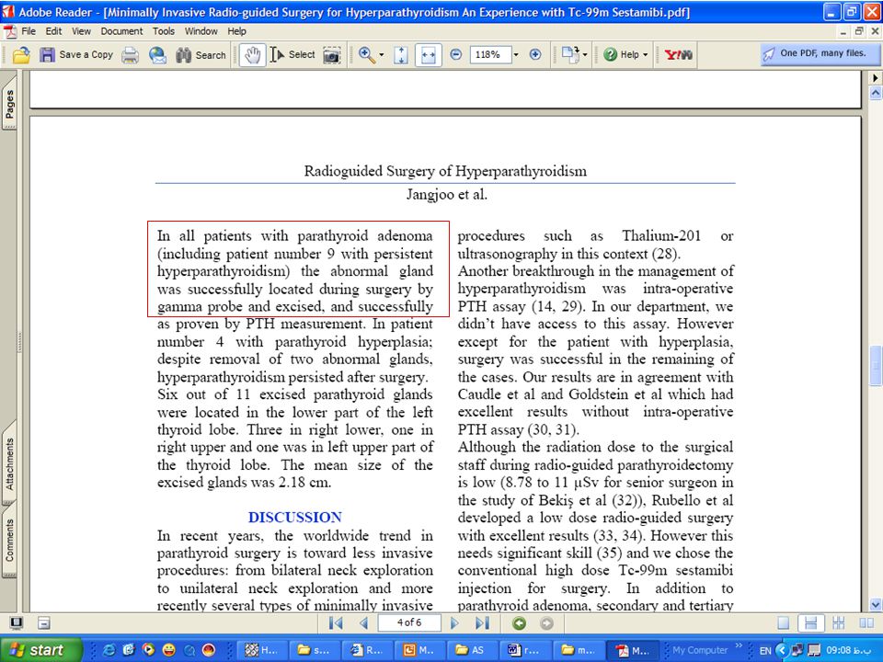Click the zoom in plus button
Screen dimensions: 883x662
pyautogui.click(x=535, y=54)
